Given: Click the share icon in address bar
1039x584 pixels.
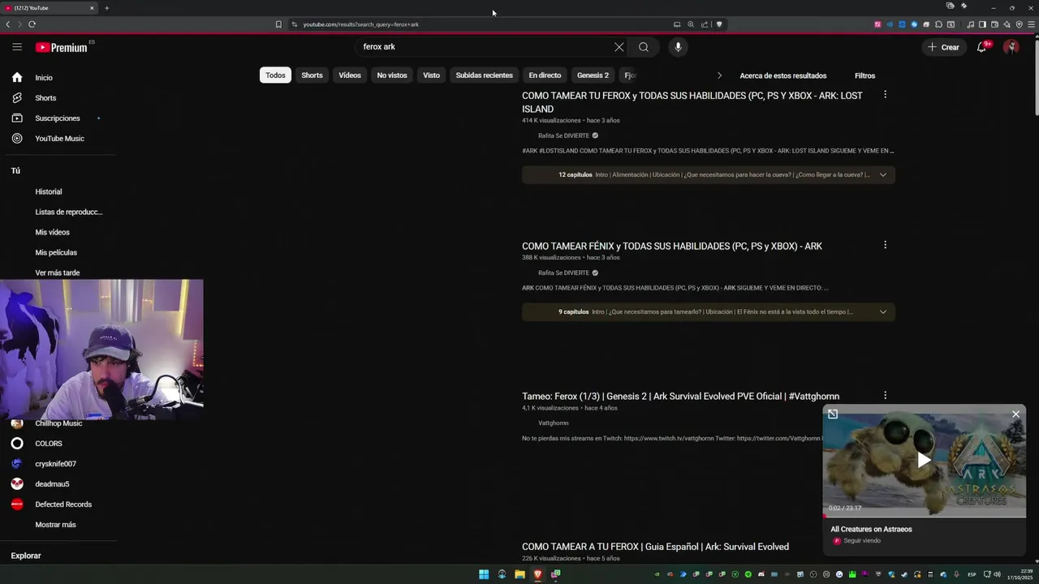Looking at the screenshot, I should click(x=705, y=24).
